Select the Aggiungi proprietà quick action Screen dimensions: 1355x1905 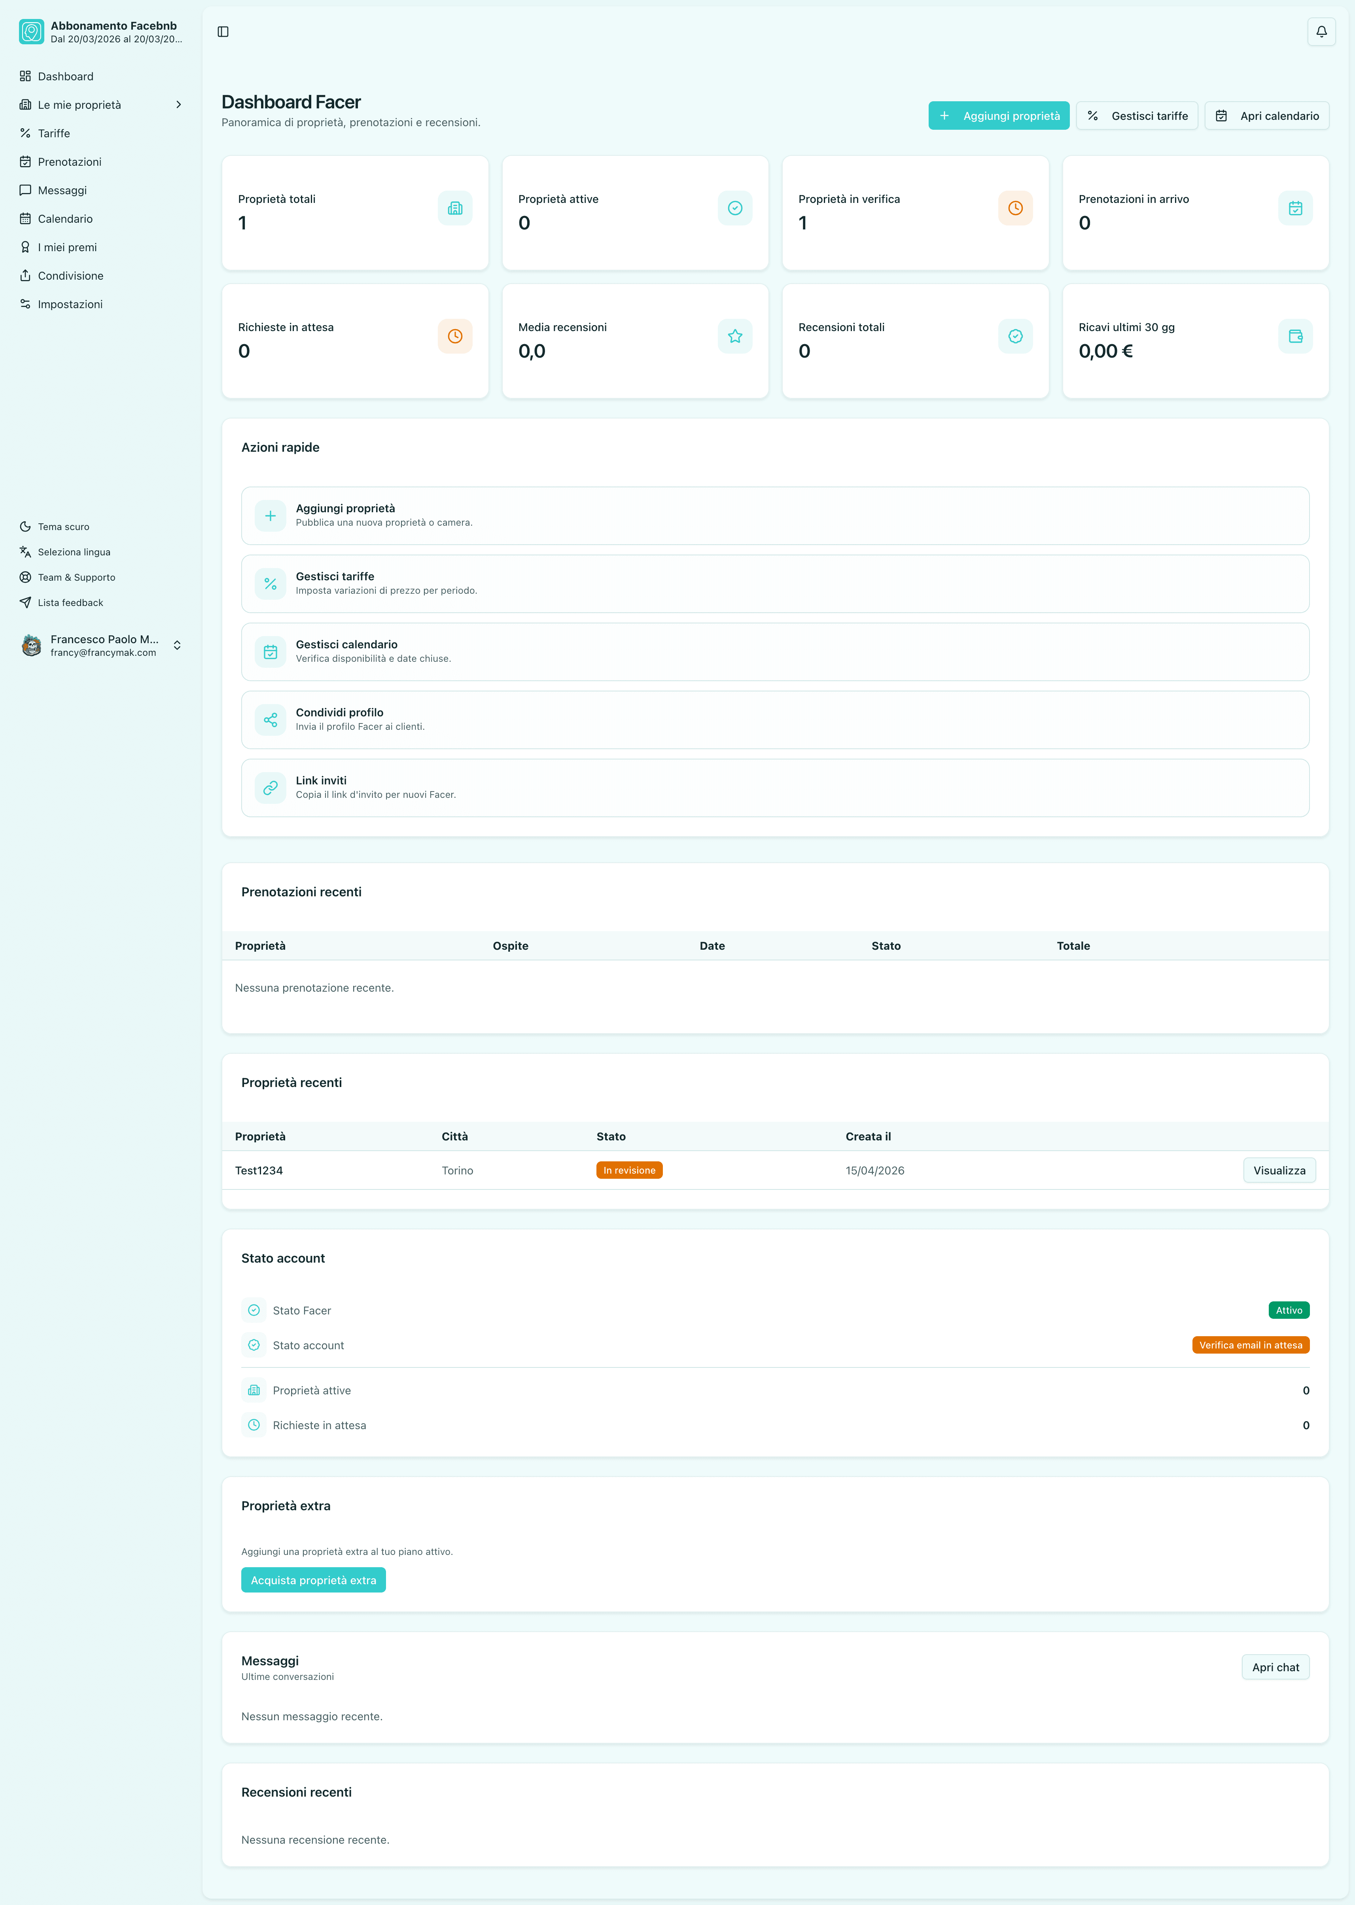(x=774, y=516)
